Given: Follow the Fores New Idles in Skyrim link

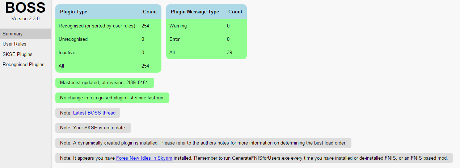Looking at the screenshot, I should pos(144,158).
